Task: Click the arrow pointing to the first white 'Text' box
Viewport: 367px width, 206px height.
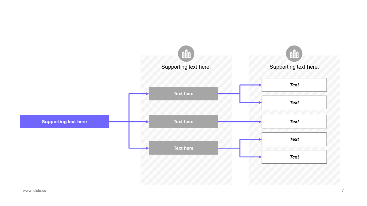Action: (x=251, y=85)
